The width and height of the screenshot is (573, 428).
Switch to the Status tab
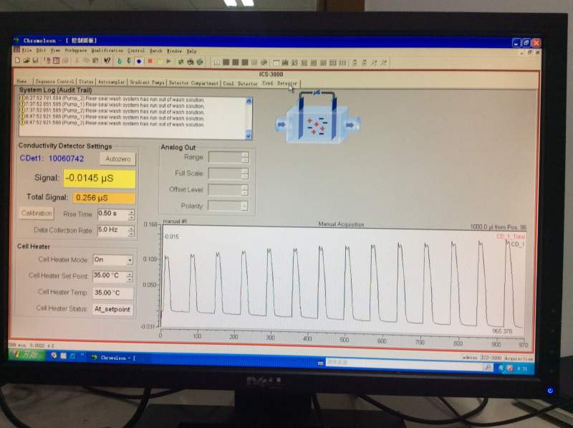point(86,81)
